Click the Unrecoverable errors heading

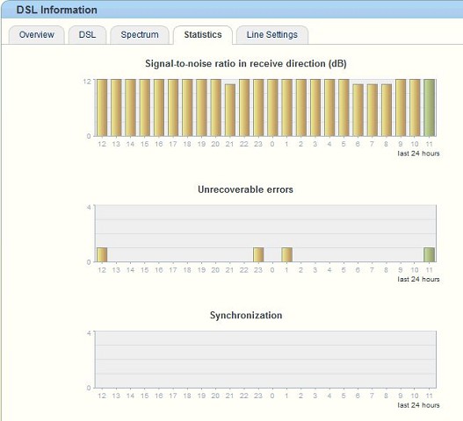coord(245,189)
